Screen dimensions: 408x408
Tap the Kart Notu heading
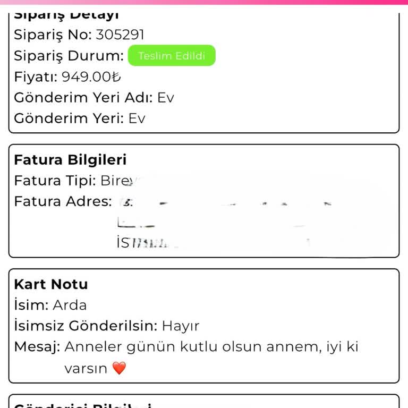click(51, 284)
